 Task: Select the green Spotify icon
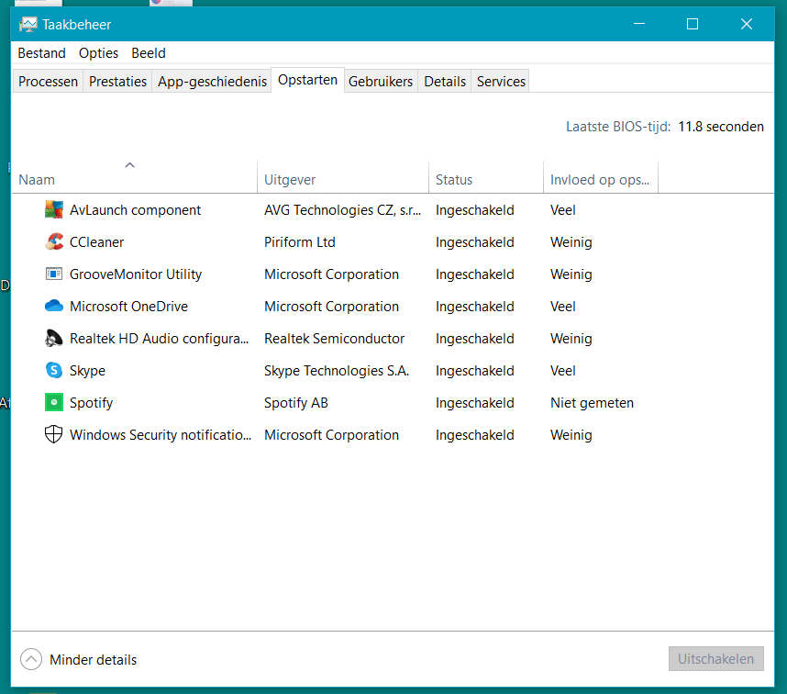pyautogui.click(x=54, y=403)
